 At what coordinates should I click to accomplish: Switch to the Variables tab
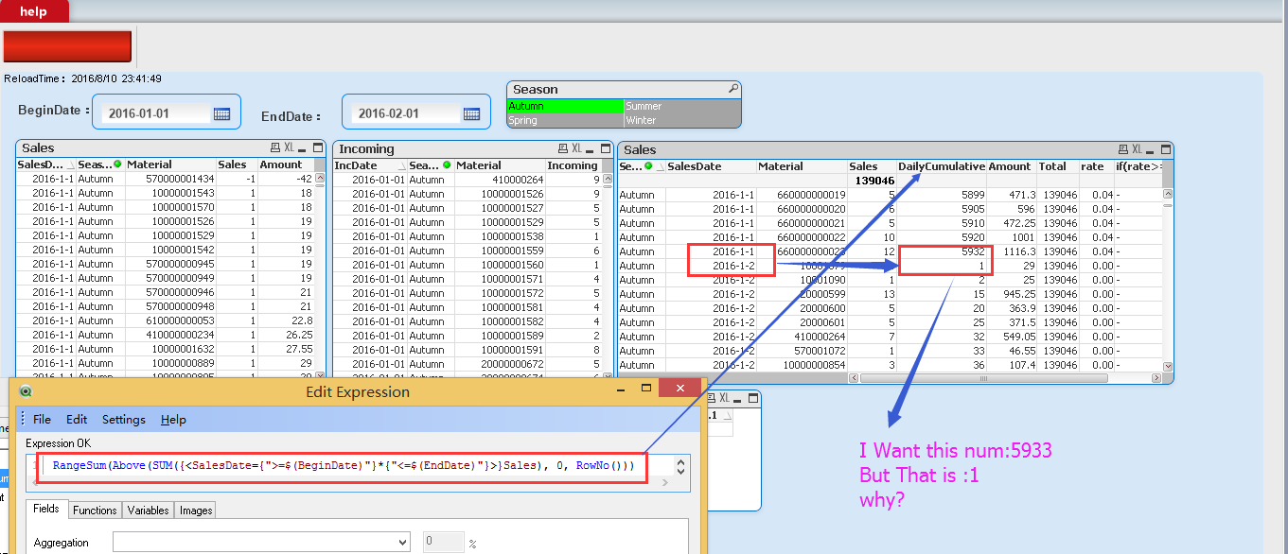point(148,510)
